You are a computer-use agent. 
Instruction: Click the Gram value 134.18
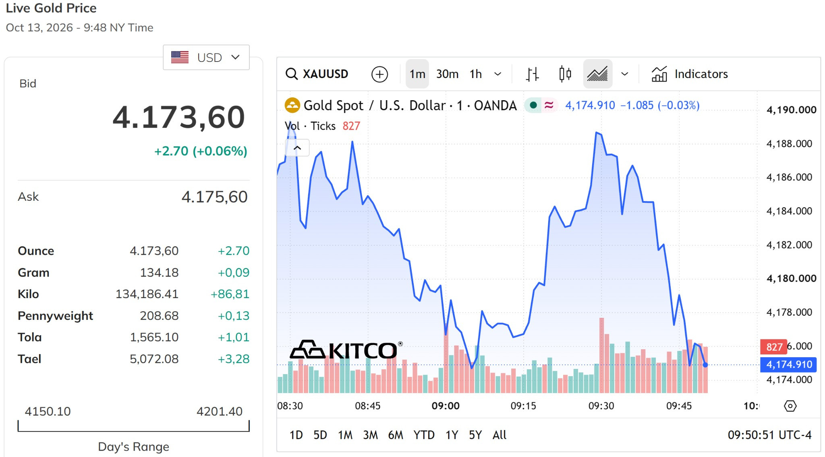(x=159, y=273)
